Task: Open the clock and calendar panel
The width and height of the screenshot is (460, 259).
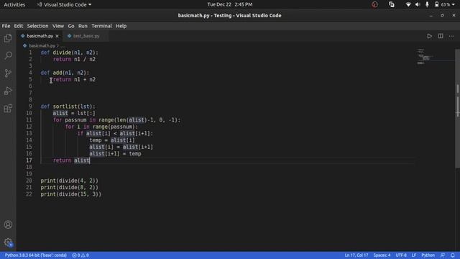Action: coord(230,4)
